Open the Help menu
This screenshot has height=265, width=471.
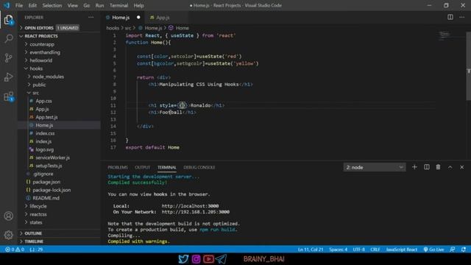tap(138, 5)
